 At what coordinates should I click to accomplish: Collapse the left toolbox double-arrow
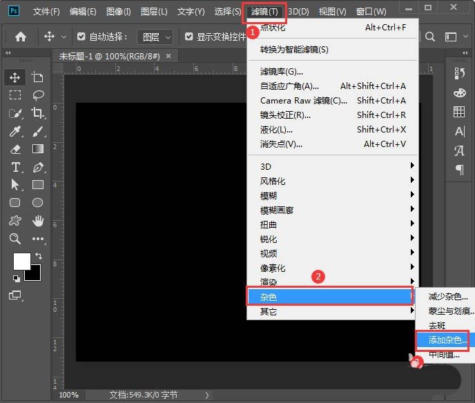(8, 53)
